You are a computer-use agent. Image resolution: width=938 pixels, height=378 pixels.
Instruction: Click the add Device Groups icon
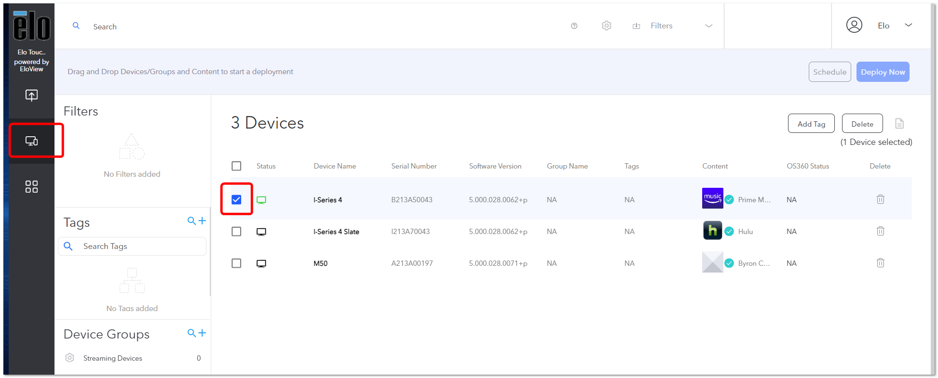click(197, 333)
